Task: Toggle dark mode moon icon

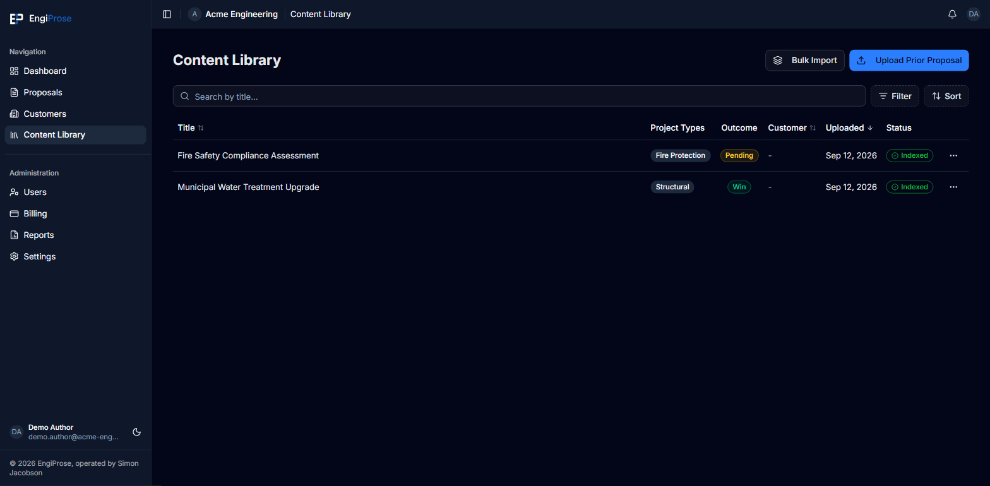Action: click(x=136, y=432)
